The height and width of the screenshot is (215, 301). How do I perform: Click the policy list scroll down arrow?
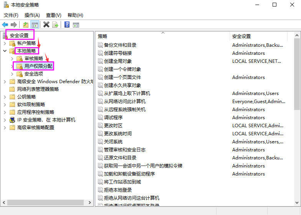click(297, 202)
